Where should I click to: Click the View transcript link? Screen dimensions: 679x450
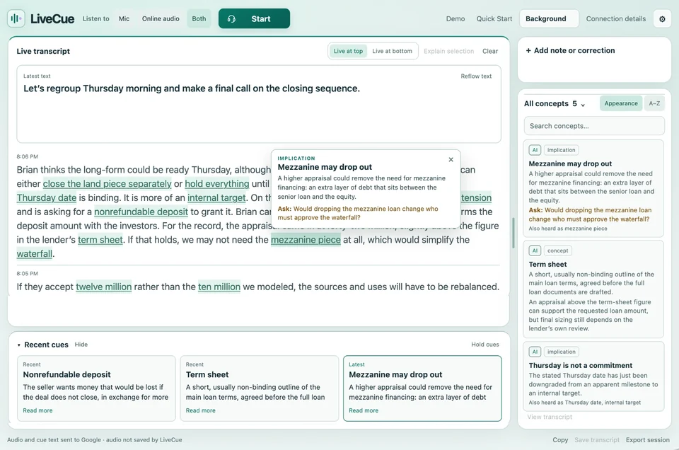pos(550,417)
